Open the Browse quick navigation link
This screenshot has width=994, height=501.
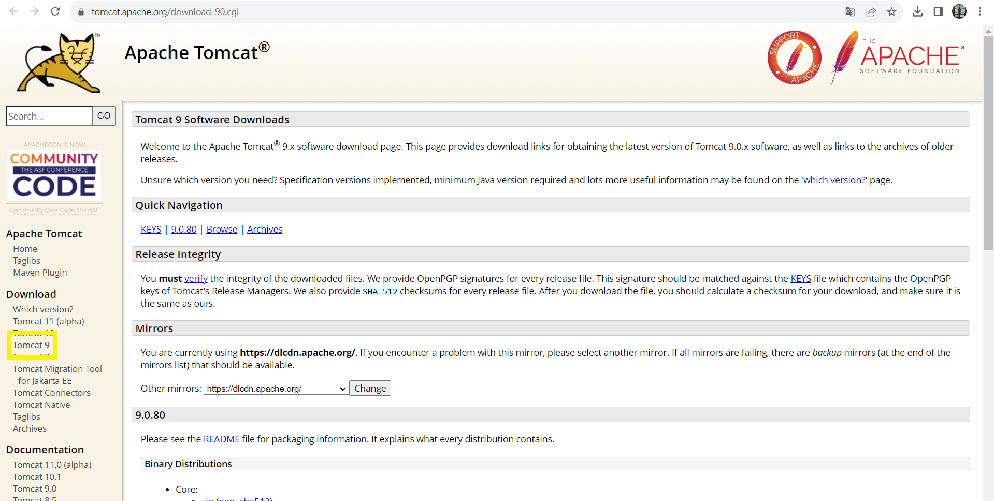pos(222,229)
